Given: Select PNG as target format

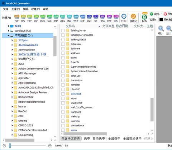Looking at the screenshot, I should click(69, 18).
